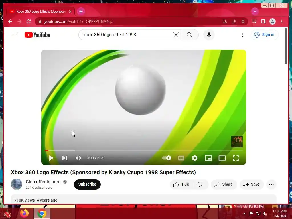Enable the miniplayer
292x219 pixels.
tap(208, 158)
